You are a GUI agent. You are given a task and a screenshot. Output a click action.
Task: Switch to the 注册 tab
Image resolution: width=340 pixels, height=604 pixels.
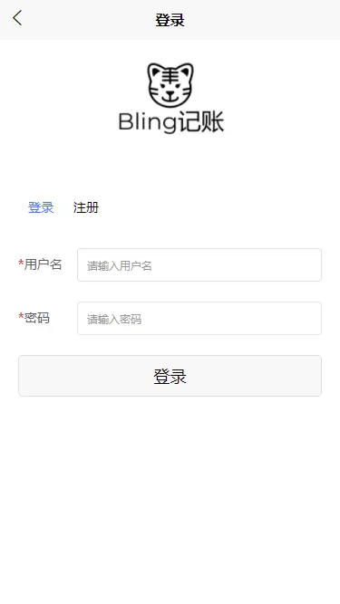point(86,207)
